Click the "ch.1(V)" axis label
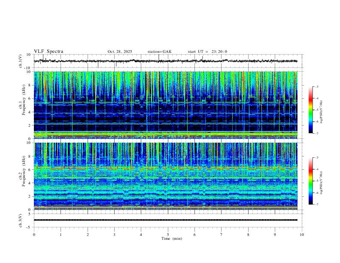The width and height of the screenshot is (340, 263). (21, 61)
